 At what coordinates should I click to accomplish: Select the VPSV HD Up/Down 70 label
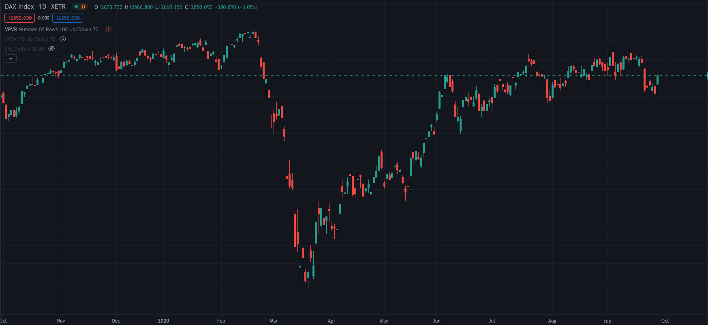[30, 39]
